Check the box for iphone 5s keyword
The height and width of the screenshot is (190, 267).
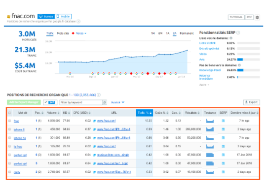click(x=9, y=138)
